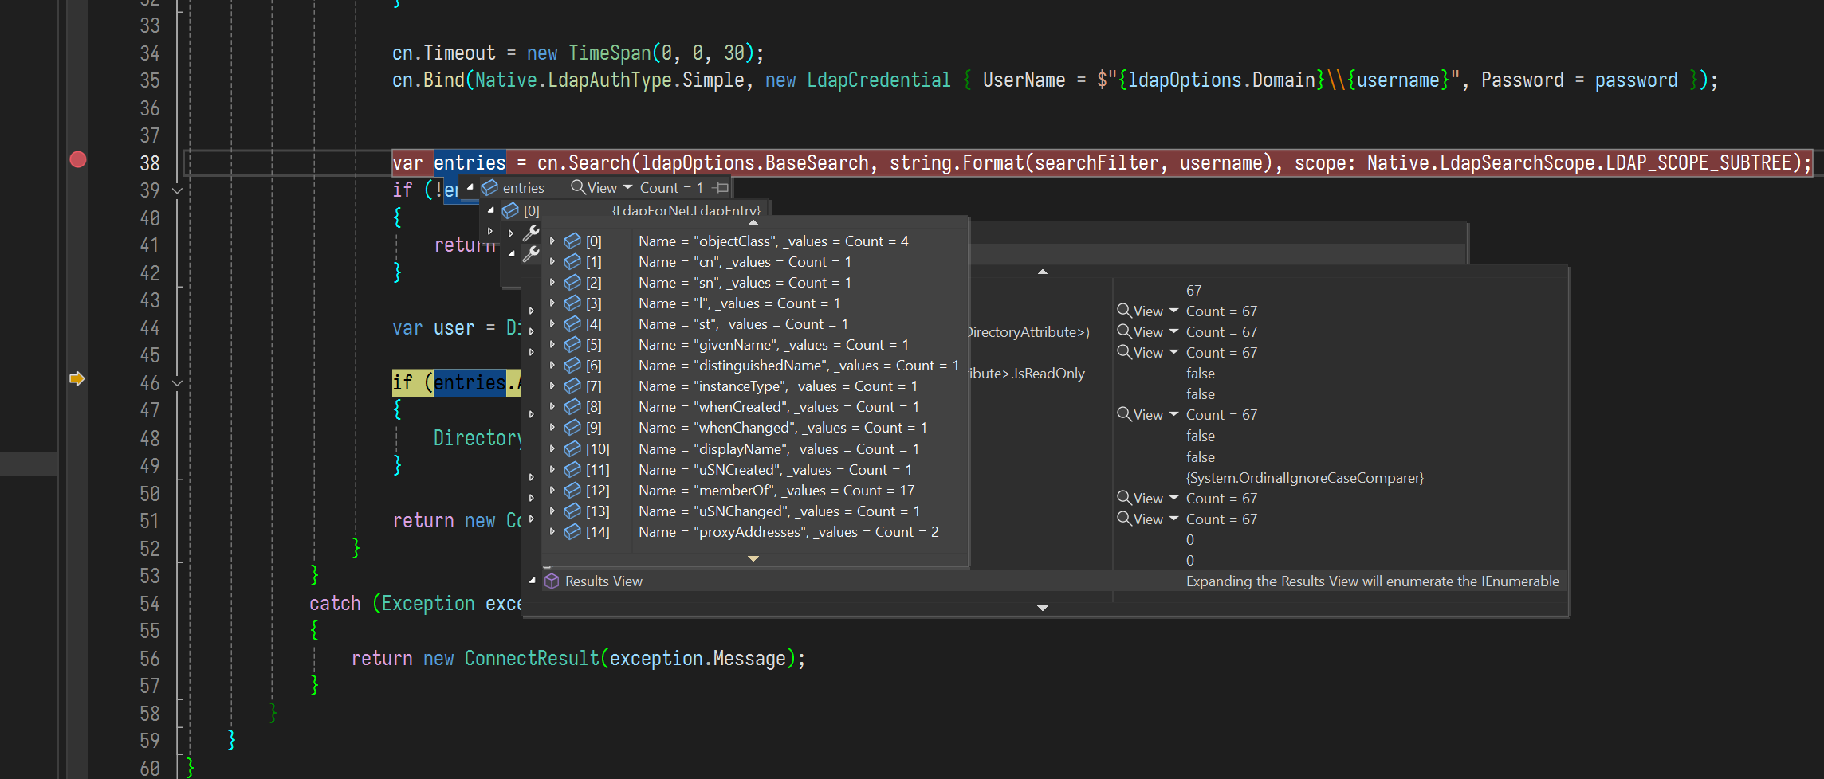Click the cube icon of the "st" row
The image size is (1824, 779).
pyautogui.click(x=572, y=323)
